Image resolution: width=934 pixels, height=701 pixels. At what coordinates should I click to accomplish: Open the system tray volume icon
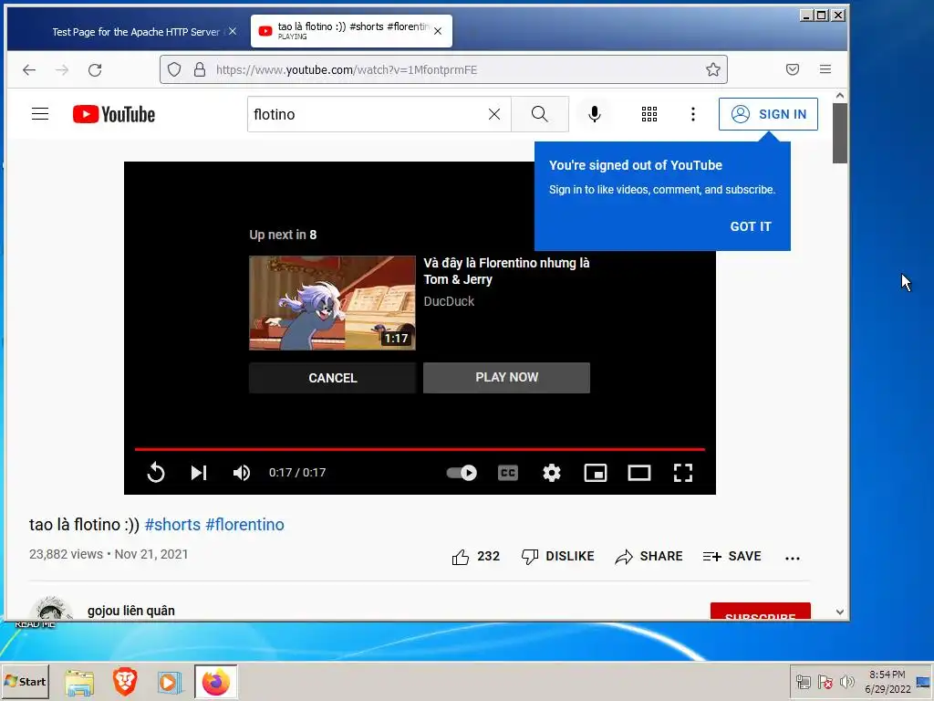click(846, 682)
